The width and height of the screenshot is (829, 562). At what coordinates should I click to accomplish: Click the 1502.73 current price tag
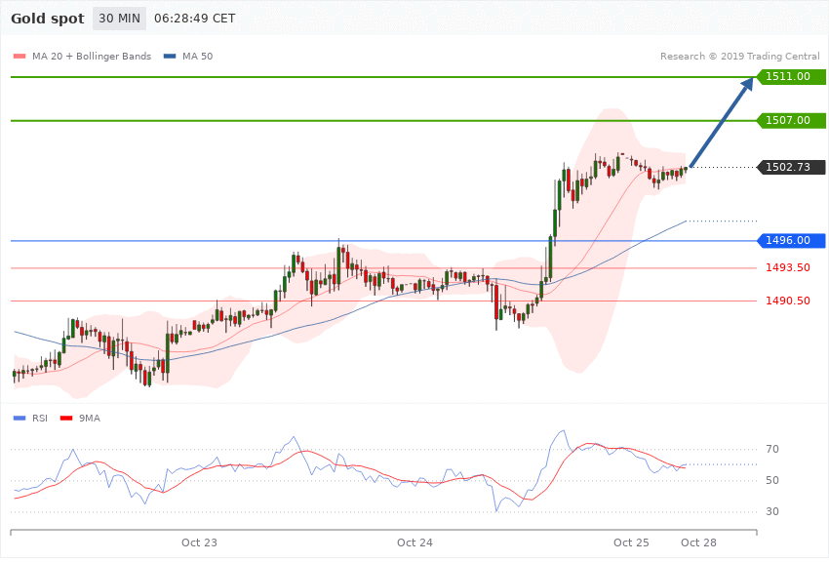[x=791, y=167]
